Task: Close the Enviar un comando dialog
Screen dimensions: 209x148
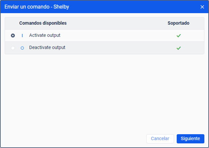Action: point(202,7)
